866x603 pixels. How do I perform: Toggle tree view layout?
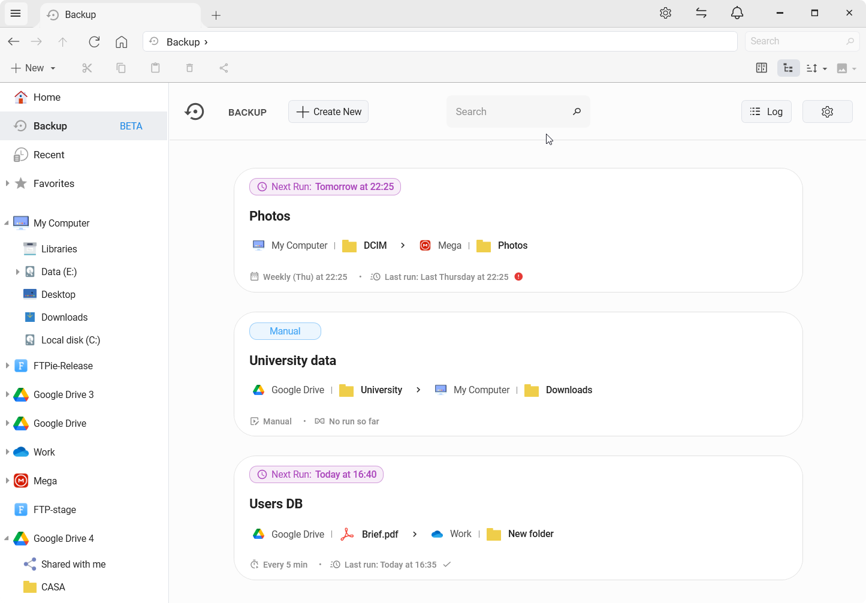point(788,68)
